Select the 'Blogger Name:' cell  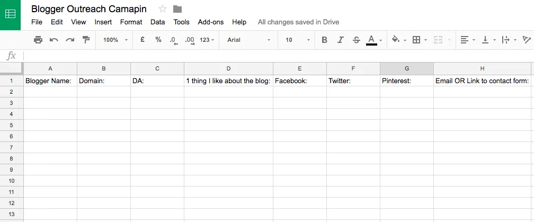pyautogui.click(x=50, y=81)
